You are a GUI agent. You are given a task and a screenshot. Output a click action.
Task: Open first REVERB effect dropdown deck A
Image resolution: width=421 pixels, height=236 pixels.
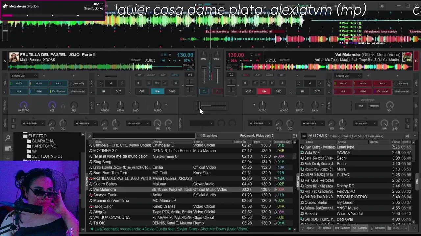pyautogui.click(x=33, y=124)
